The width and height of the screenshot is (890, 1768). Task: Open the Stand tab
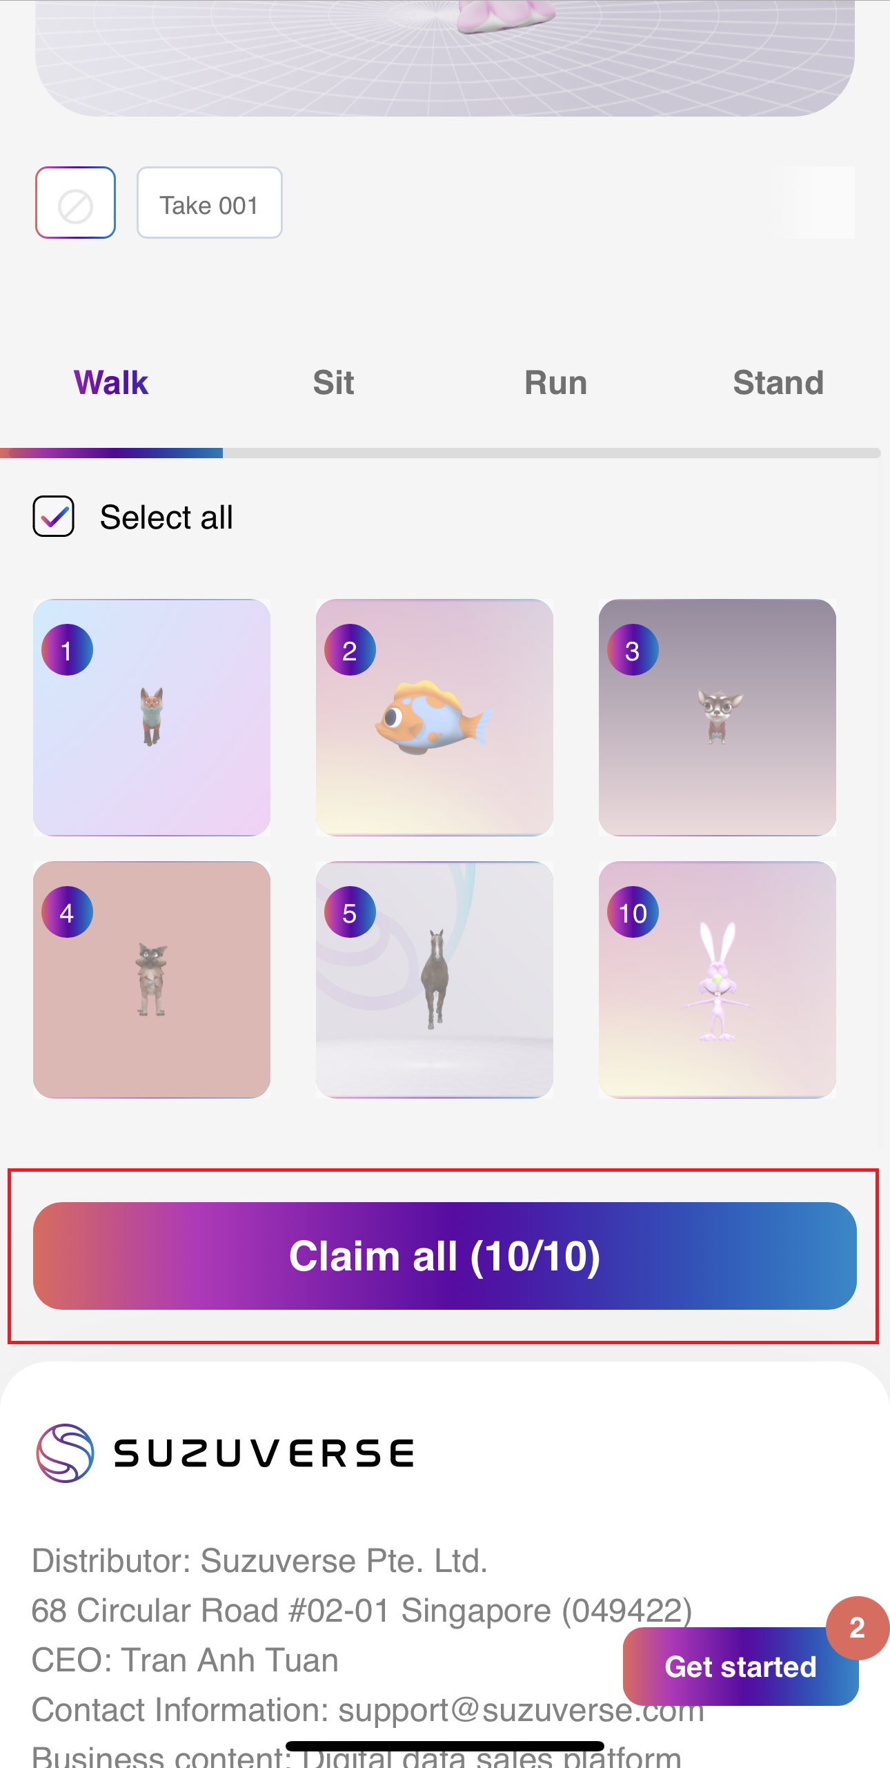pos(778,383)
